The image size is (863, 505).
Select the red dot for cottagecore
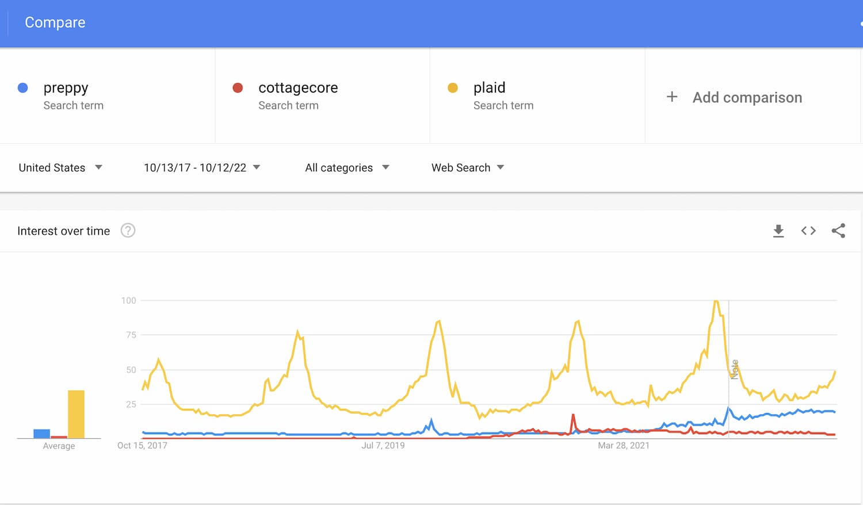238,87
